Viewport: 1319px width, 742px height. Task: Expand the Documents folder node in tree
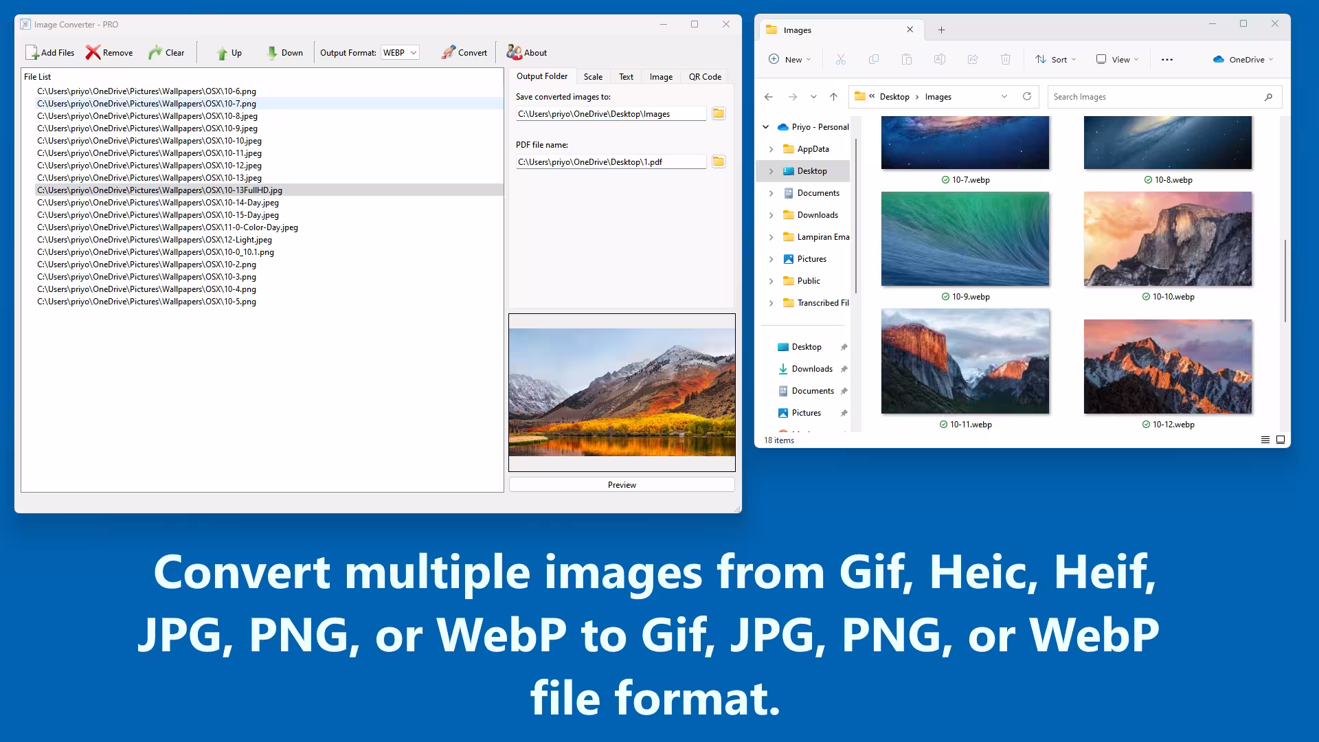[x=771, y=193]
